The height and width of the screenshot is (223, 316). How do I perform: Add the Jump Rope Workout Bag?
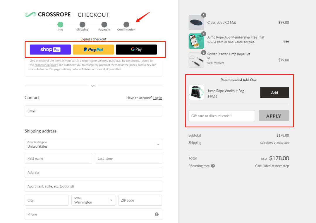(274, 93)
